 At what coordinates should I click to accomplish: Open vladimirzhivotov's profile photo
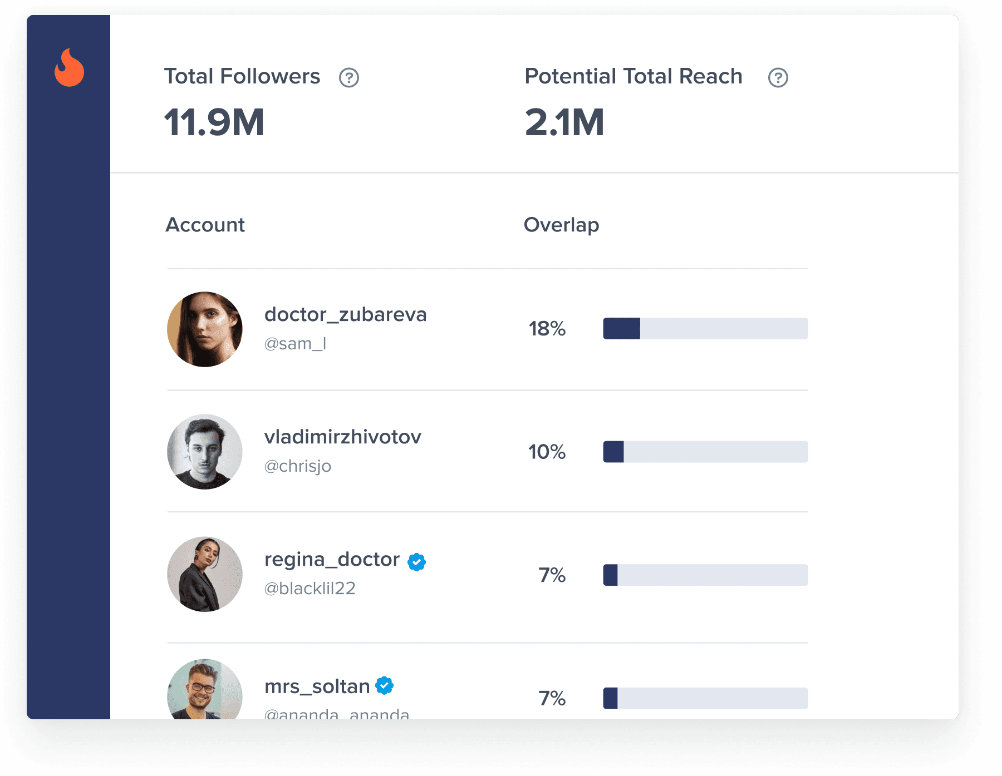[205, 452]
